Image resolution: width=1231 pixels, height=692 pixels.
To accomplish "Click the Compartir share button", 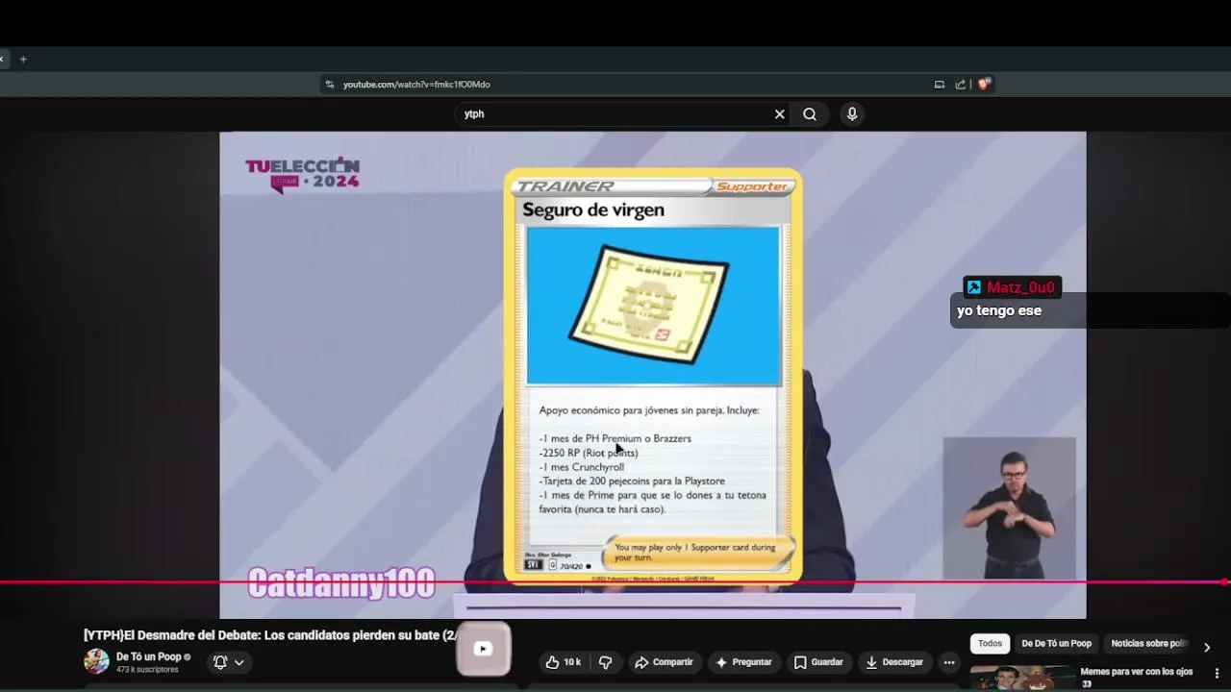I will click(x=664, y=662).
